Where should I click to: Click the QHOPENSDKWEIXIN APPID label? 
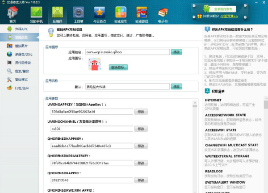[71, 190]
